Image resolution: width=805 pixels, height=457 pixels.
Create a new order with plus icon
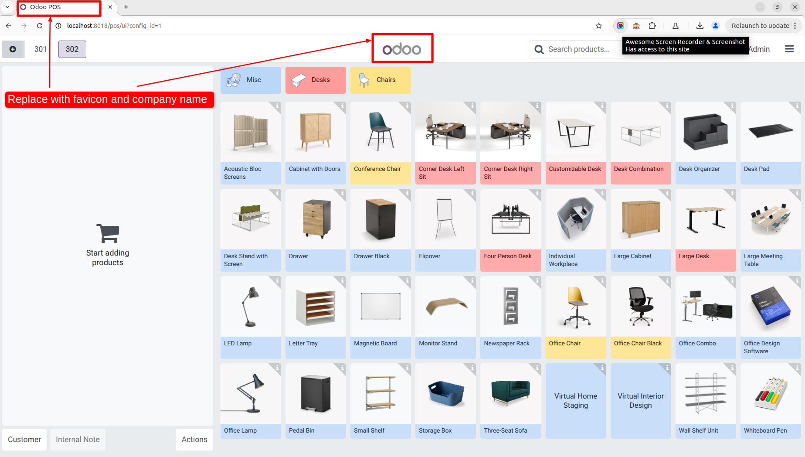[13, 49]
